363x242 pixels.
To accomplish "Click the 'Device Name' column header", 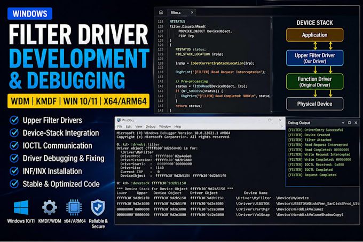I will [256, 193].
